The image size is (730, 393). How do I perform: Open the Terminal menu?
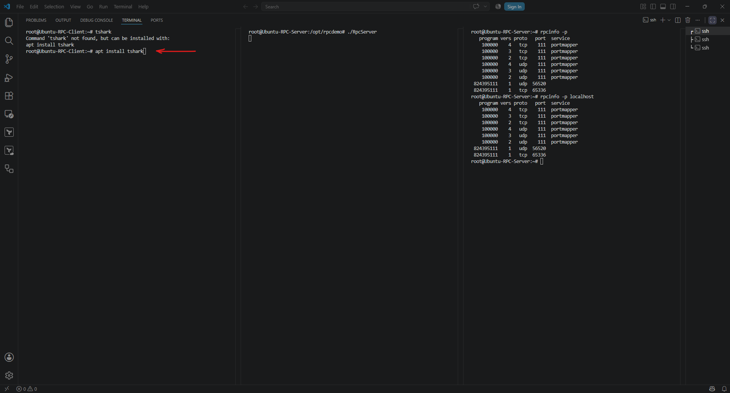123,6
